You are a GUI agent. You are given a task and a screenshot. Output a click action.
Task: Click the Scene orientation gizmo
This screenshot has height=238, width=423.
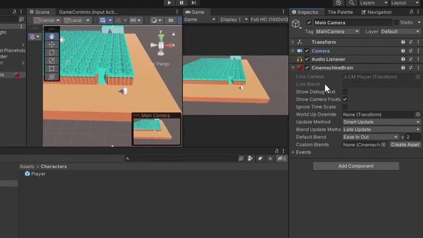tap(161, 44)
